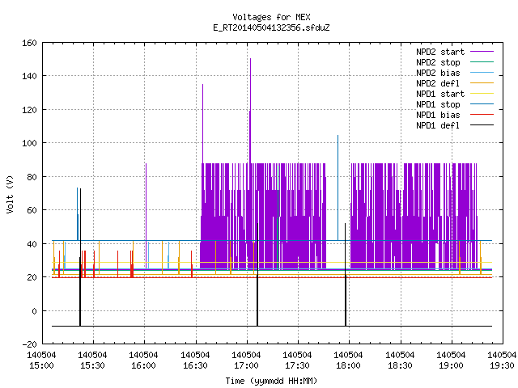Click the tallest purple spike reaching 150 volts
The width and height of the screenshot is (518, 388).
(x=250, y=111)
